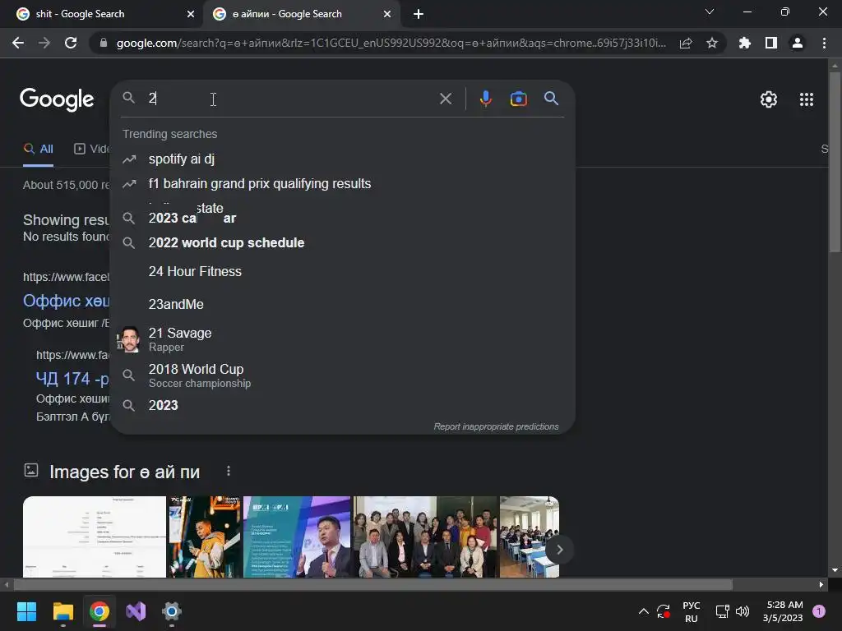Open notification center badge
842x631 pixels.
point(819,611)
